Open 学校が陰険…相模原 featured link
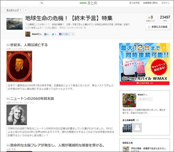 pos(148,150)
